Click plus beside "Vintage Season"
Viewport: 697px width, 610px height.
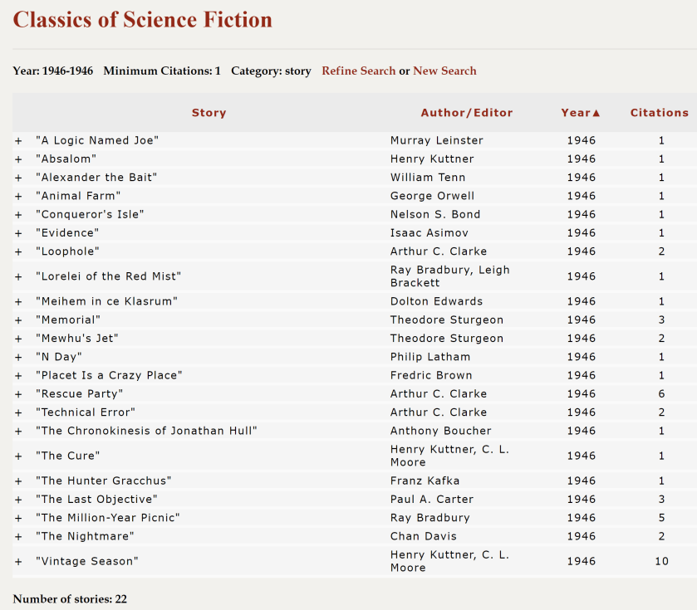tap(18, 562)
